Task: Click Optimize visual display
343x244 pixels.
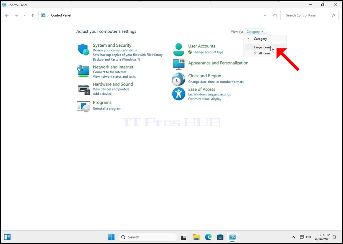Action: point(205,99)
